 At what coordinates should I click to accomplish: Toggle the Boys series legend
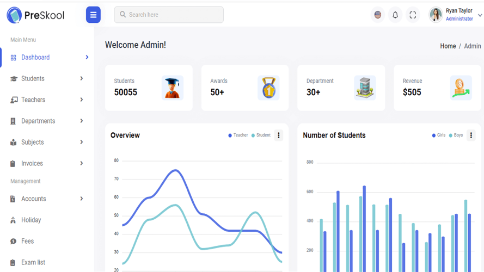coord(456,135)
